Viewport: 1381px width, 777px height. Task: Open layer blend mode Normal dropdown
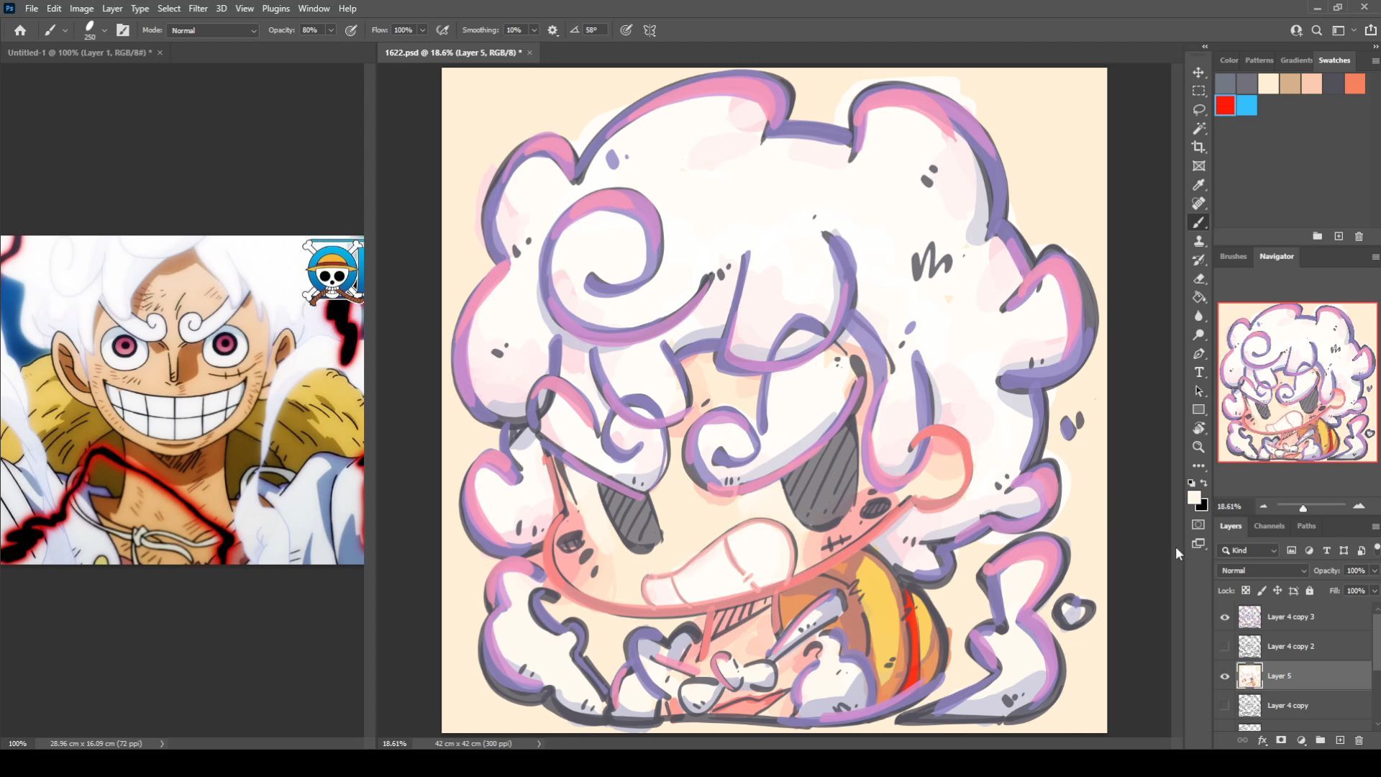point(1263,571)
